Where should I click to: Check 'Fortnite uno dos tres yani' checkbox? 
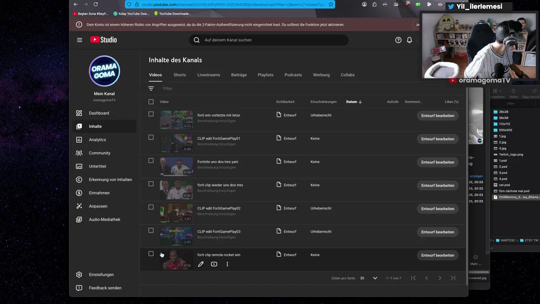pyautogui.click(x=151, y=160)
